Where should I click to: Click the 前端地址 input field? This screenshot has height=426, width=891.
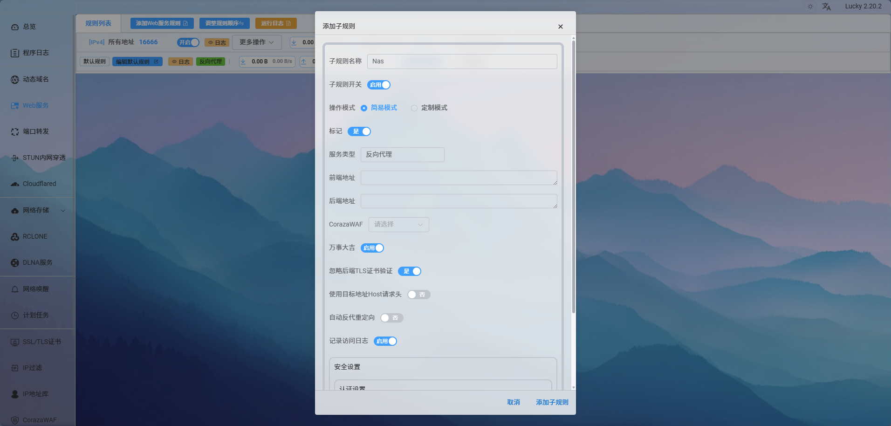(x=459, y=178)
